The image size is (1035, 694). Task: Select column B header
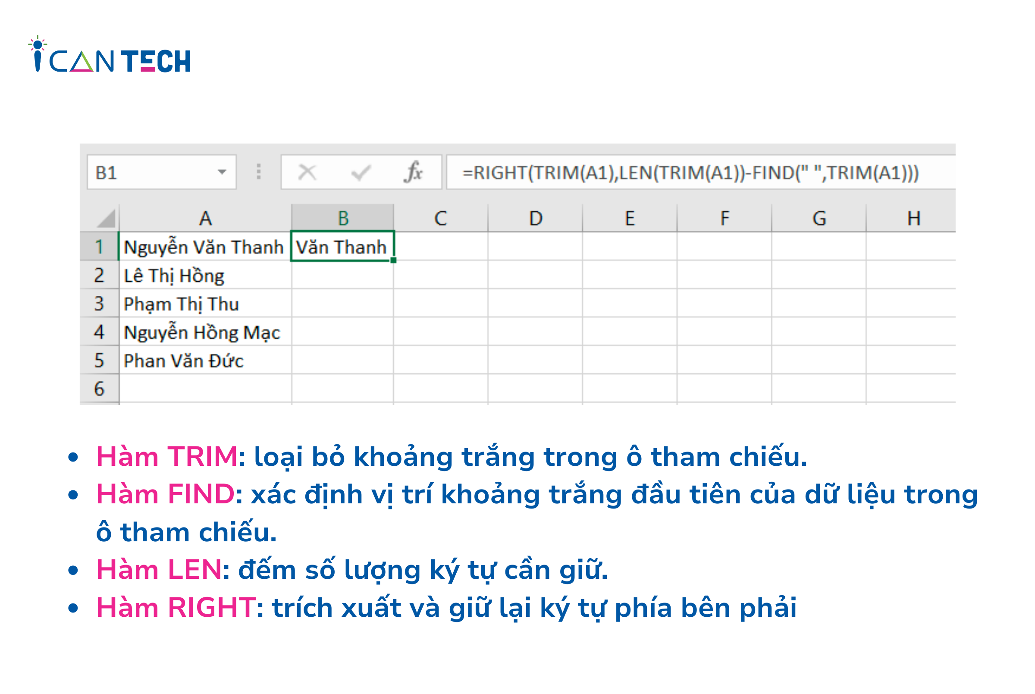342,218
